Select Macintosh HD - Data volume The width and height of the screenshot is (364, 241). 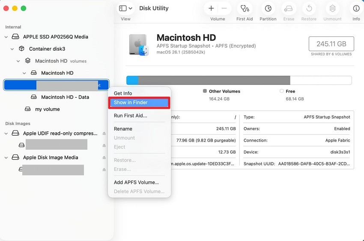click(x=65, y=97)
